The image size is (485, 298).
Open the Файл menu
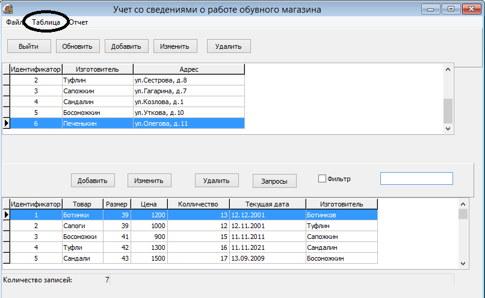point(14,22)
